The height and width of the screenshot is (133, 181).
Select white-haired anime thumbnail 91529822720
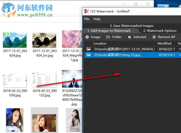coord(72,79)
